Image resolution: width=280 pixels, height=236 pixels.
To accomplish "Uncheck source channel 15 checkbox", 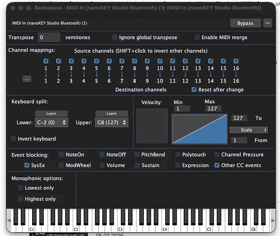I will click(223, 61).
